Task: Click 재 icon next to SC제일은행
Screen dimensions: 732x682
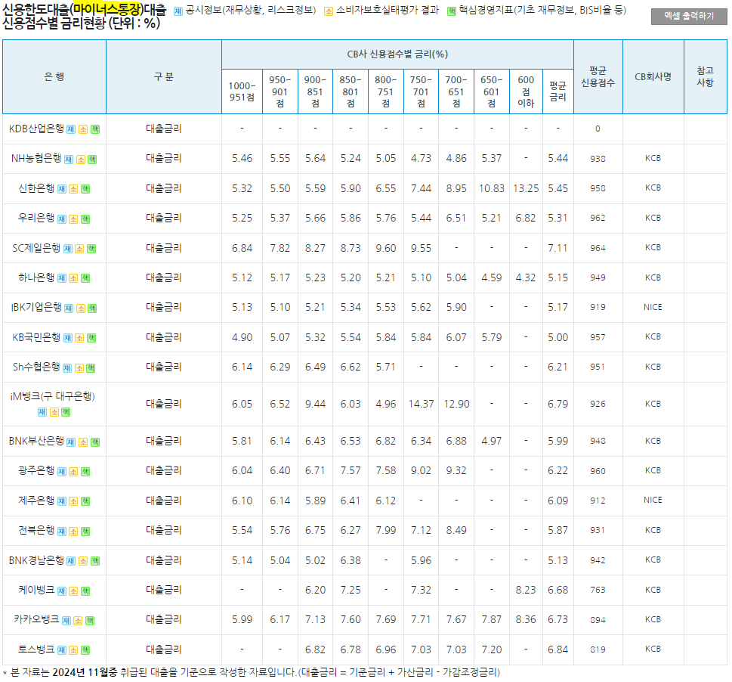Action: [x=68, y=247]
